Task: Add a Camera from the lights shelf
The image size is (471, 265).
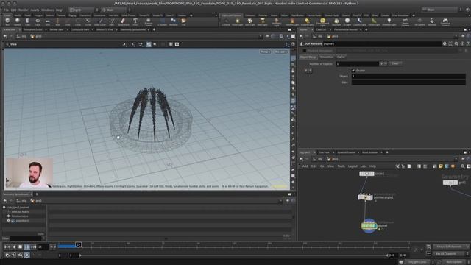Action: pyautogui.click(x=226, y=21)
